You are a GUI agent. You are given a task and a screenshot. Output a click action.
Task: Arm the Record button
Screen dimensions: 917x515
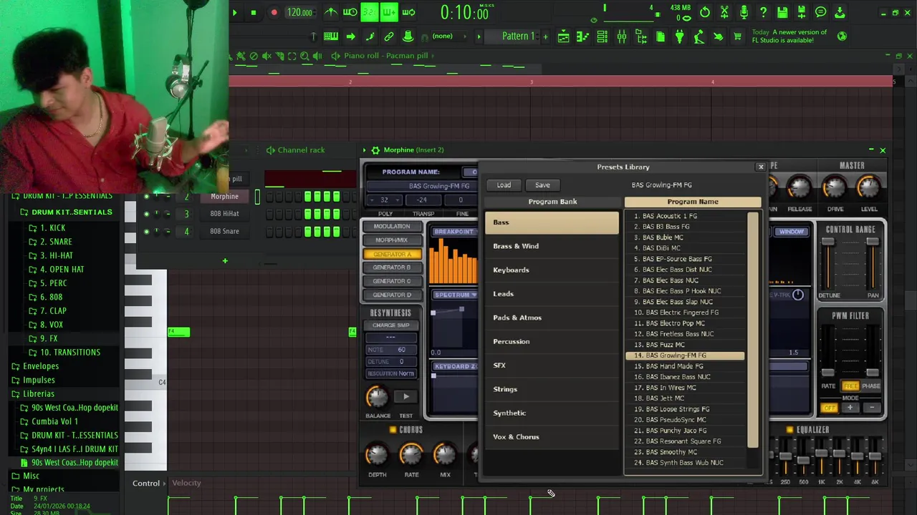(x=274, y=12)
